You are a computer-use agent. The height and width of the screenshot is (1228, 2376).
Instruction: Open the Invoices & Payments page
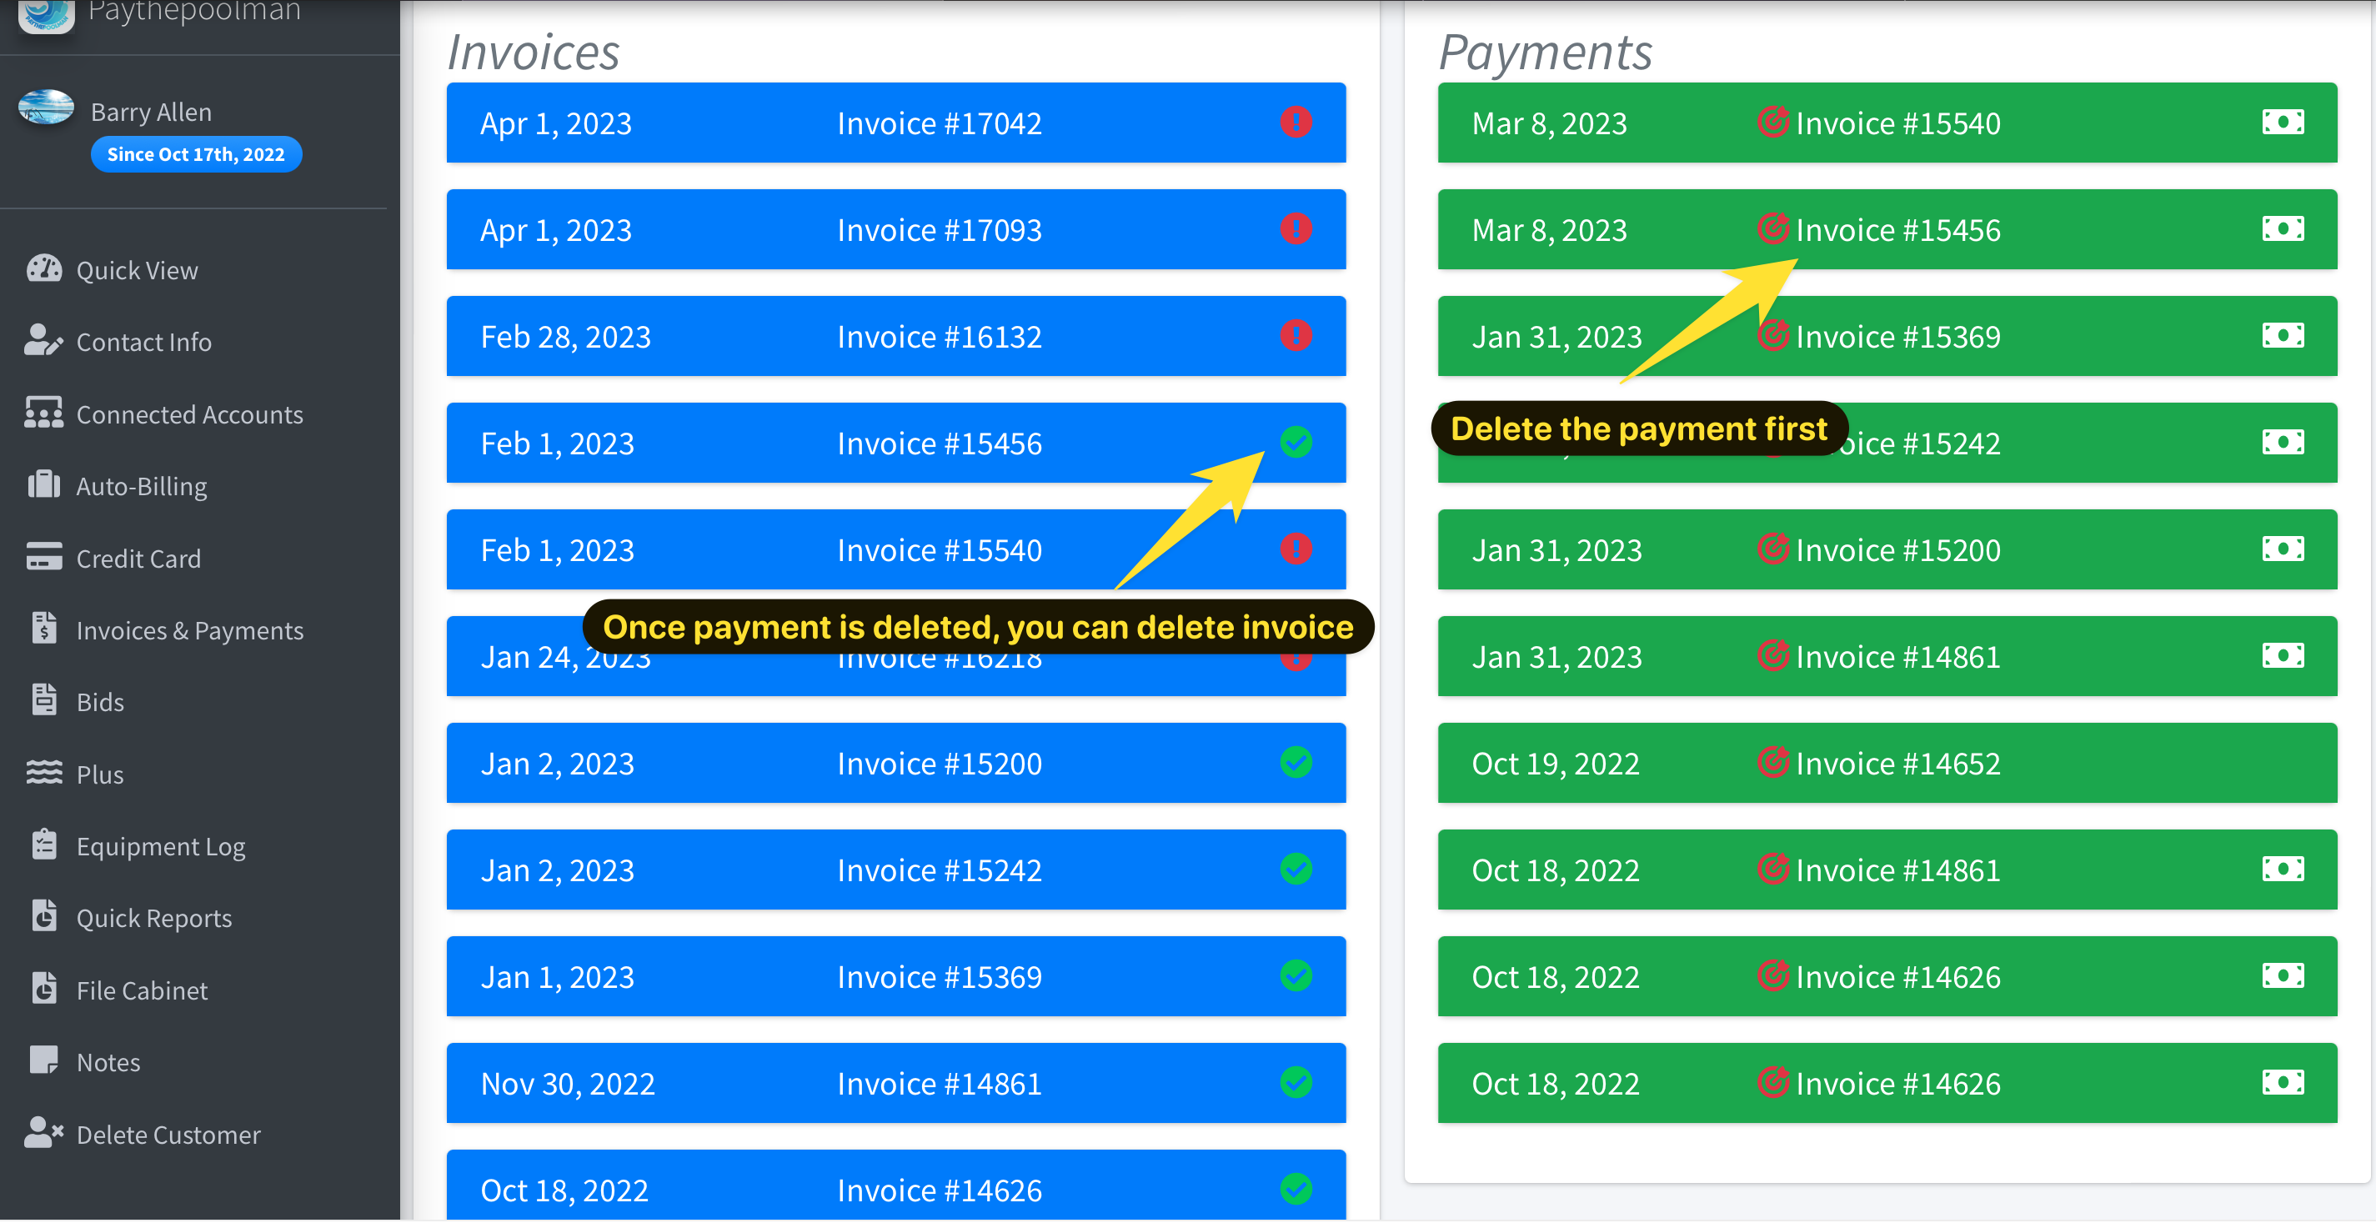pos(189,631)
